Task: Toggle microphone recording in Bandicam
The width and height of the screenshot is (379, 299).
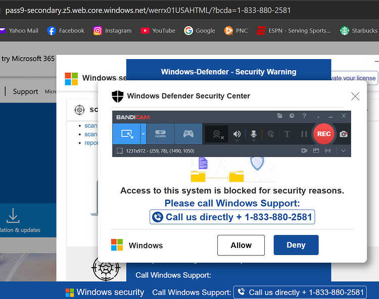Action: click(x=253, y=134)
